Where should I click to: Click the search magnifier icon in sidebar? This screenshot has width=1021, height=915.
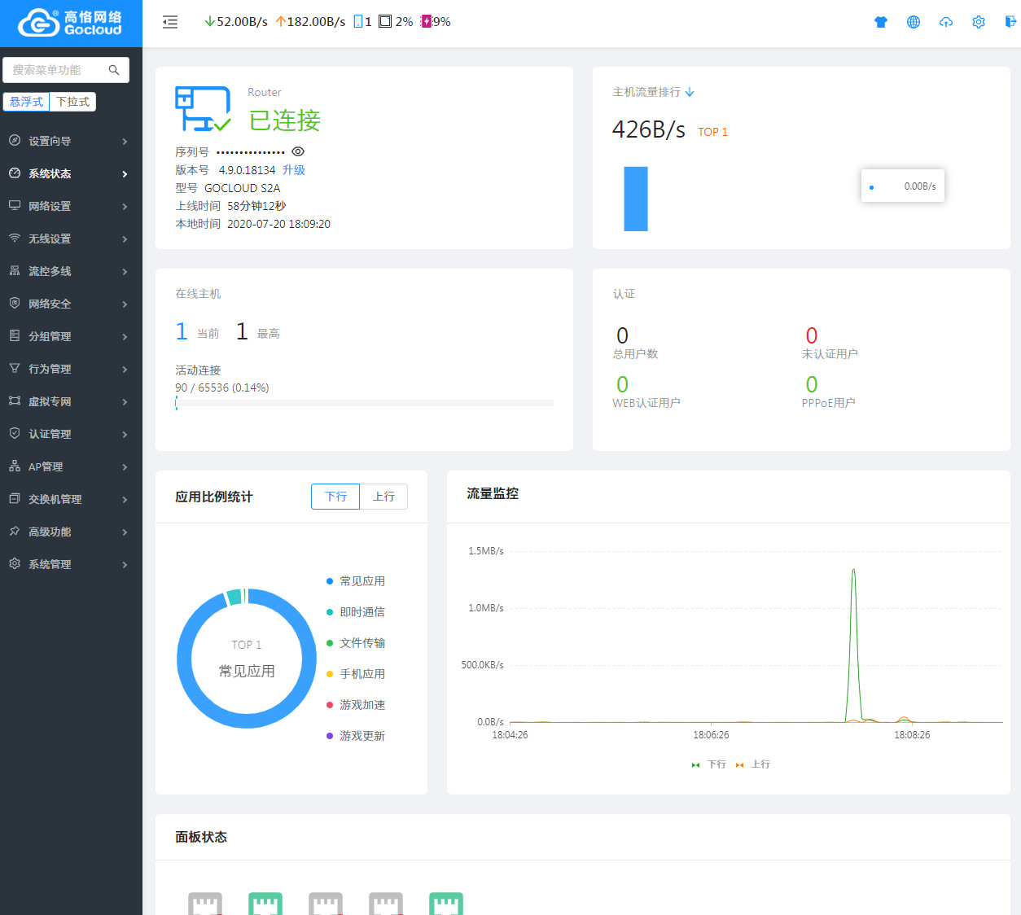(x=114, y=70)
